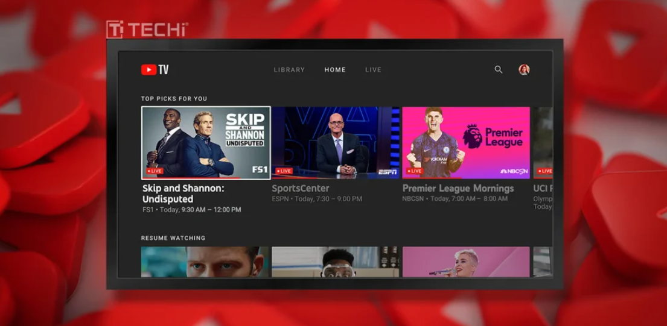667x326 pixels.
Task: Select the Home tab
Action: (335, 70)
